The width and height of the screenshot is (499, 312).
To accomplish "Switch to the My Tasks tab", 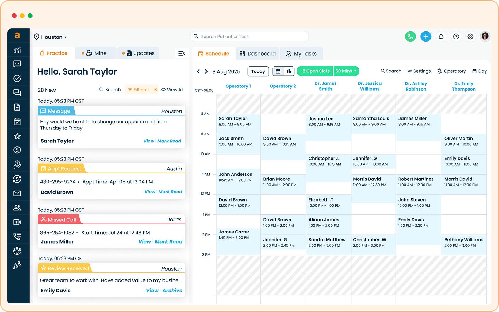I will click(301, 54).
